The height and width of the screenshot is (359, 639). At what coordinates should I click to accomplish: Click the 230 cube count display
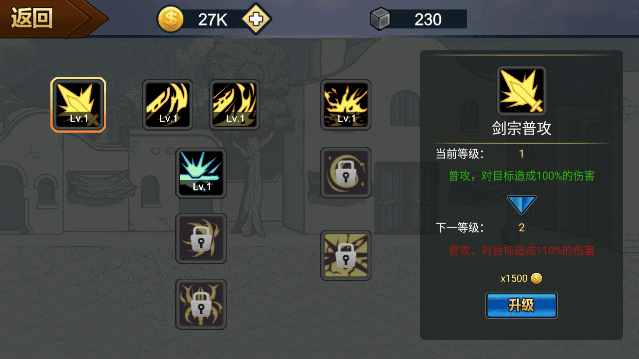(428, 19)
